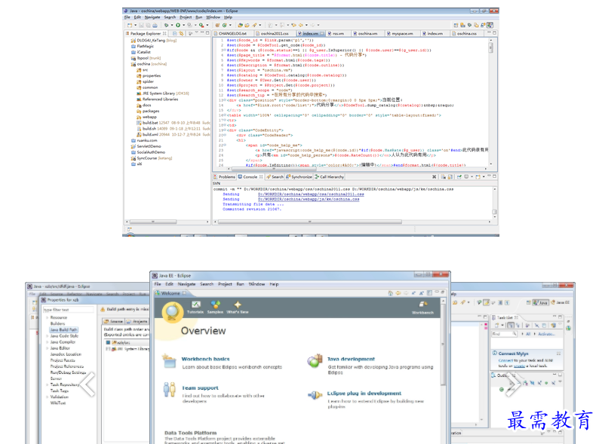
Task: Expand Java Compiler in Properties tree
Action: [48, 342]
